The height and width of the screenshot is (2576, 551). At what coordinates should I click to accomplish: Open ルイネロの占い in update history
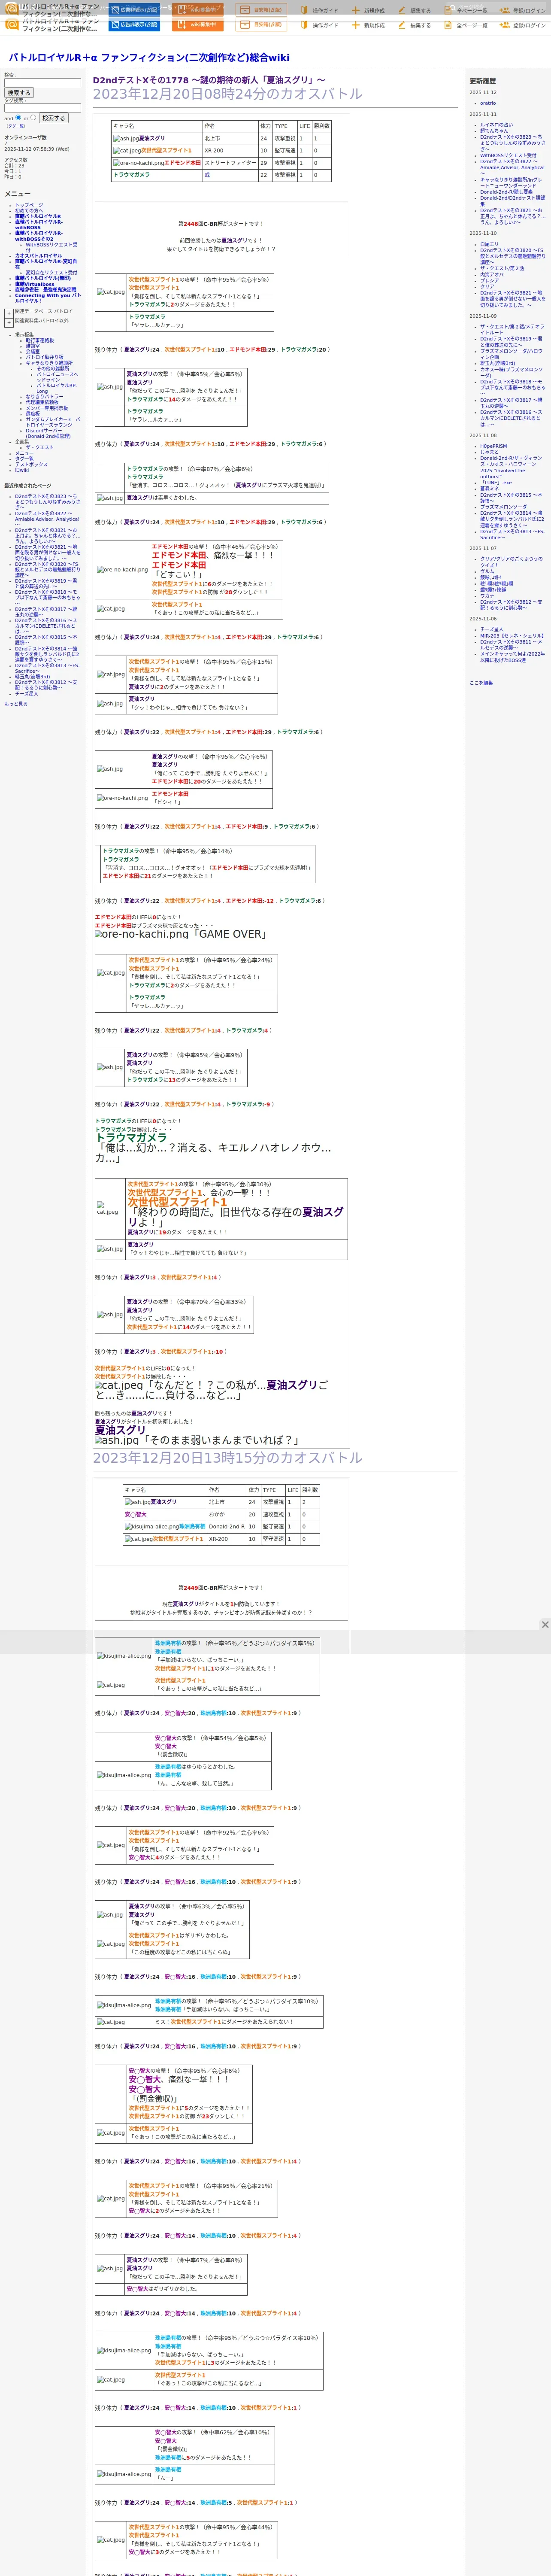pos(496,125)
